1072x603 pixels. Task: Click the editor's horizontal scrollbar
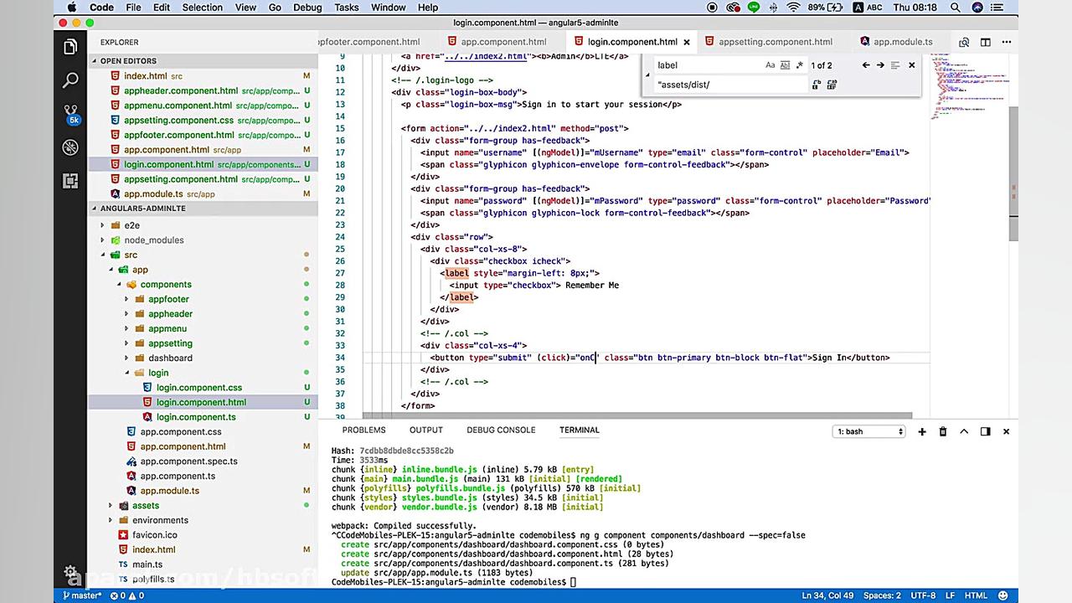[637, 415]
